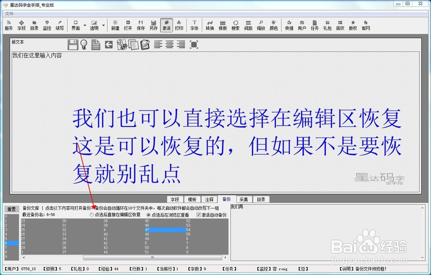Viewport: 431px width, 275px height.
Task: Open backup entry 47
Action: pyautogui.click(x=165, y=230)
